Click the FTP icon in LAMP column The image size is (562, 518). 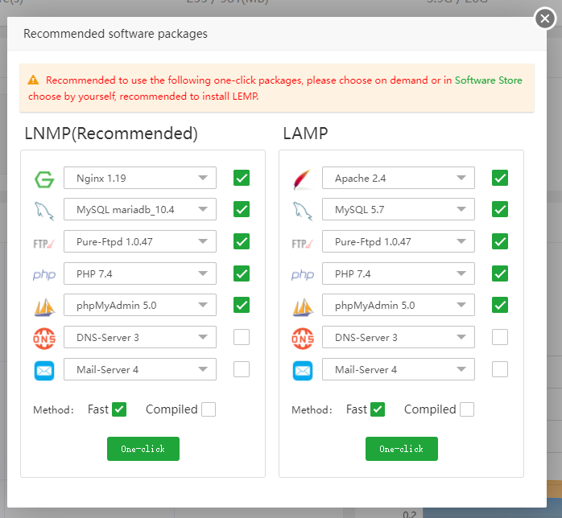[302, 244]
